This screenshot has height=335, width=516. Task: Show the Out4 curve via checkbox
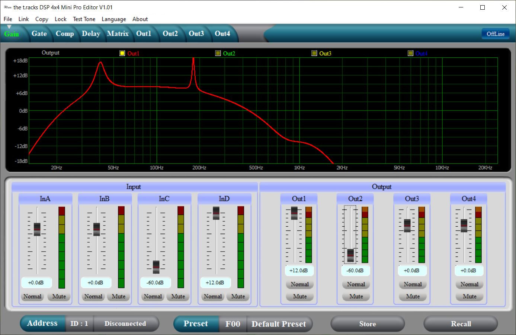(410, 53)
